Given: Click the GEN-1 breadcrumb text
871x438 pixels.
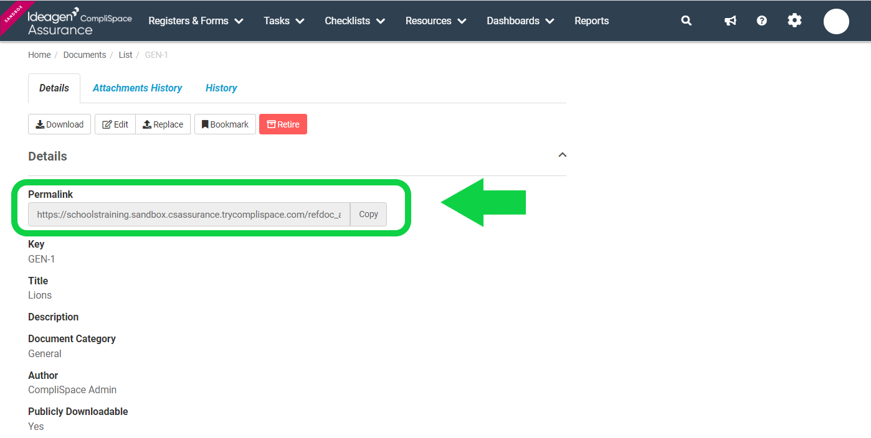Looking at the screenshot, I should [156, 55].
